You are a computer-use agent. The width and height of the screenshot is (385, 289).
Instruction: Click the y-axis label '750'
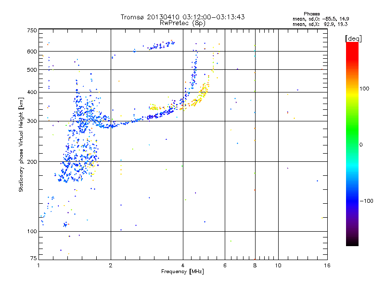pyautogui.click(x=32, y=30)
